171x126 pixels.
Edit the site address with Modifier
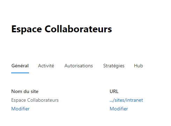point(119,109)
